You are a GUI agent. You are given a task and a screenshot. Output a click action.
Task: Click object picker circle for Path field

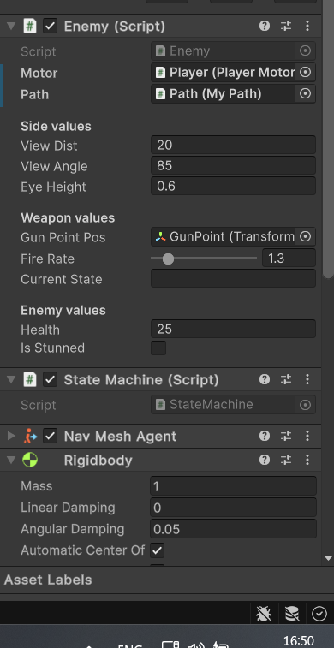pyautogui.click(x=305, y=94)
